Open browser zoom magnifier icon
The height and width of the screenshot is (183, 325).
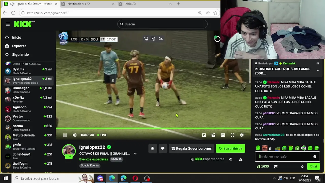(x=200, y=13)
